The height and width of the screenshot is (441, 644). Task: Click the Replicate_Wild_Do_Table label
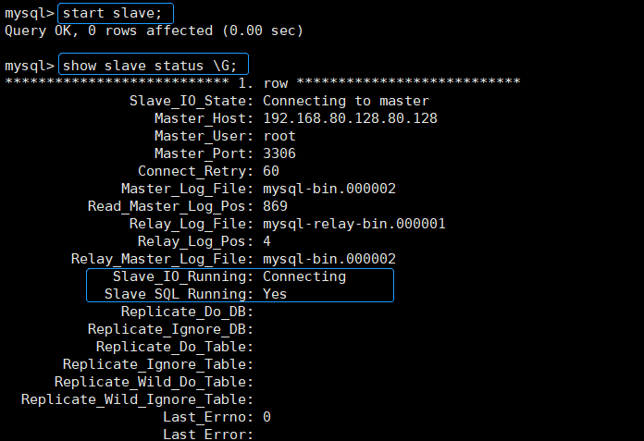(154, 383)
